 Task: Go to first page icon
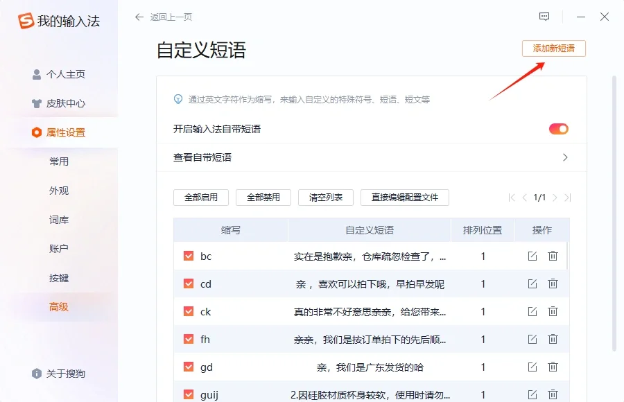point(512,198)
